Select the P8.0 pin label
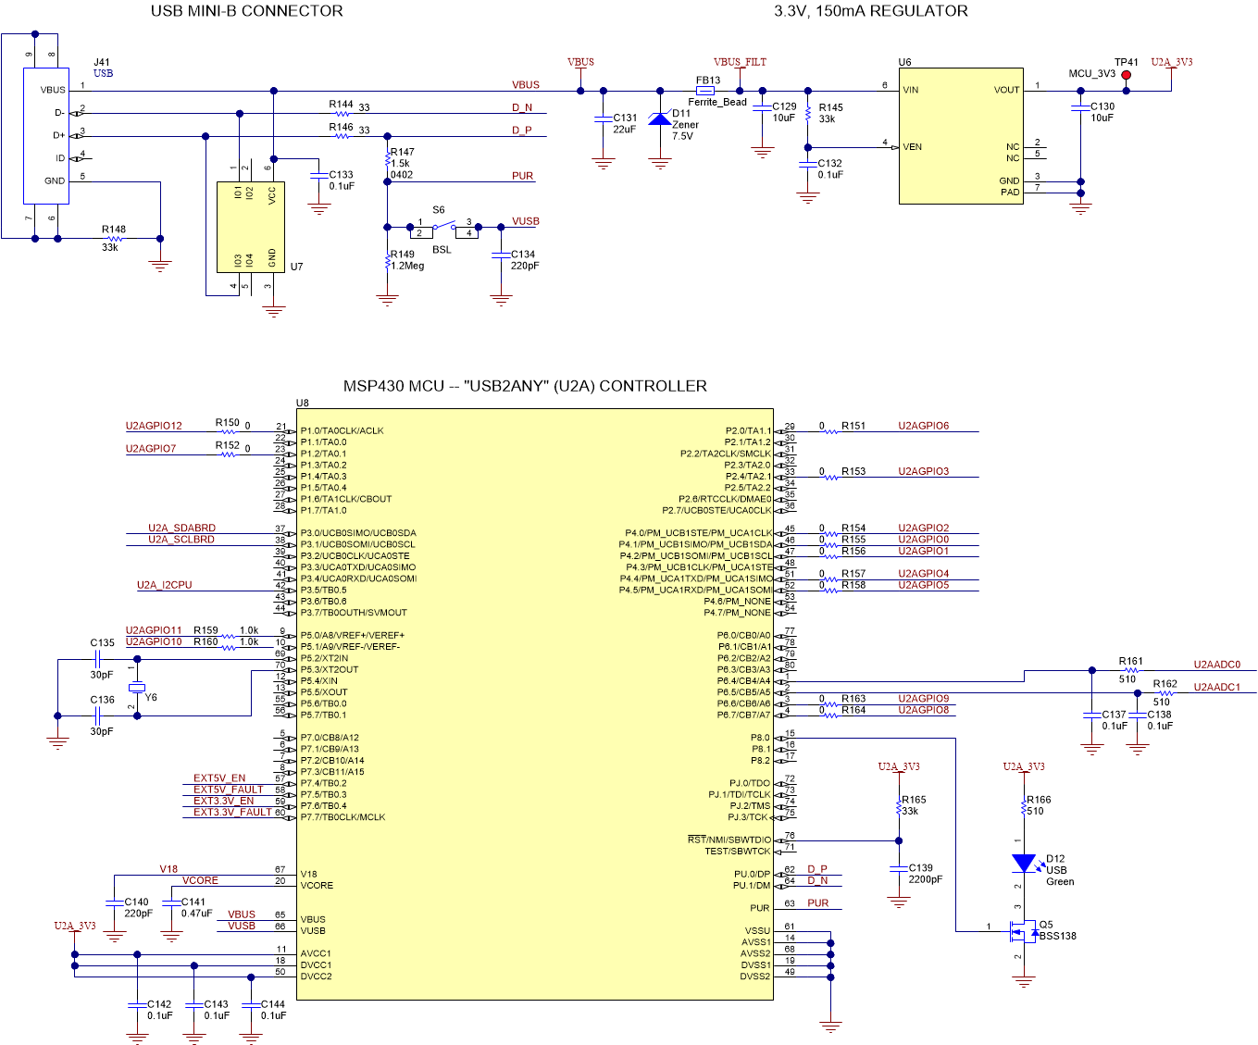The height and width of the screenshot is (1045, 1258). coord(760,738)
